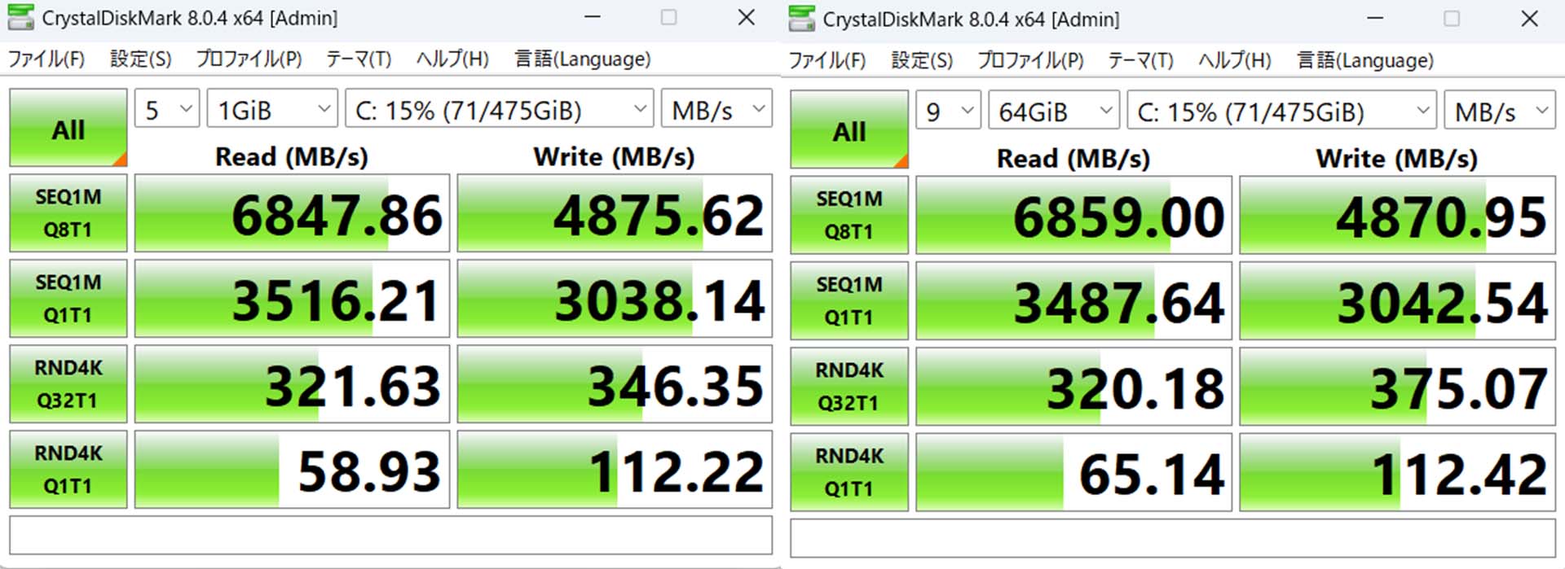
Task: Close the right CrystalDiskMark window
Action: tap(1529, 18)
